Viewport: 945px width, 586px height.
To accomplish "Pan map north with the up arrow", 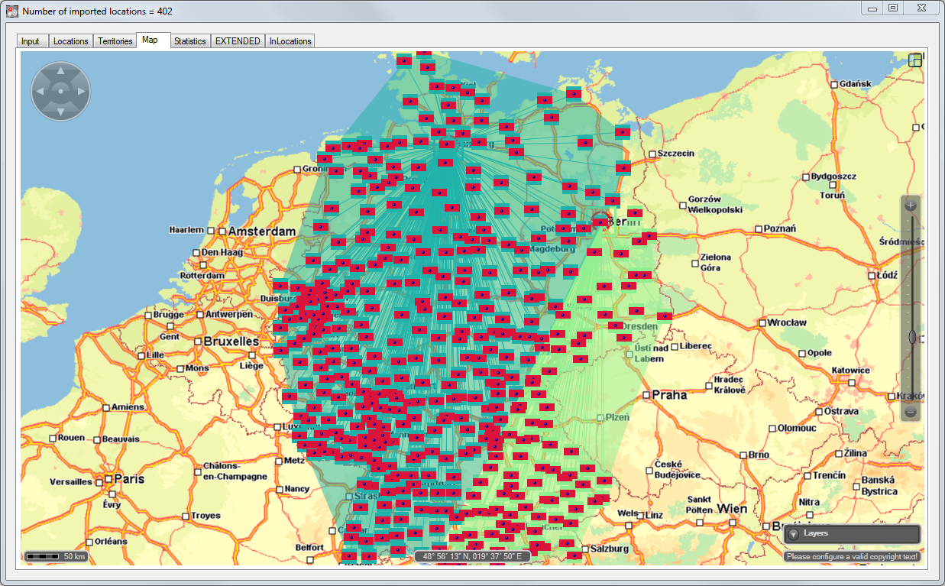I will pos(60,71).
